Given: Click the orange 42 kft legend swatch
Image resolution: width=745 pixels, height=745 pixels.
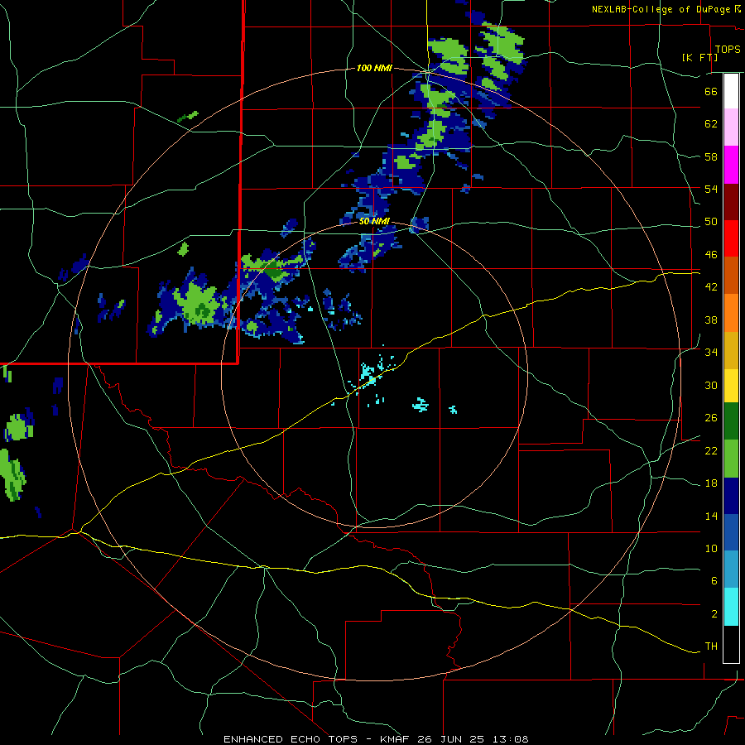Looking at the screenshot, I should tap(731, 313).
